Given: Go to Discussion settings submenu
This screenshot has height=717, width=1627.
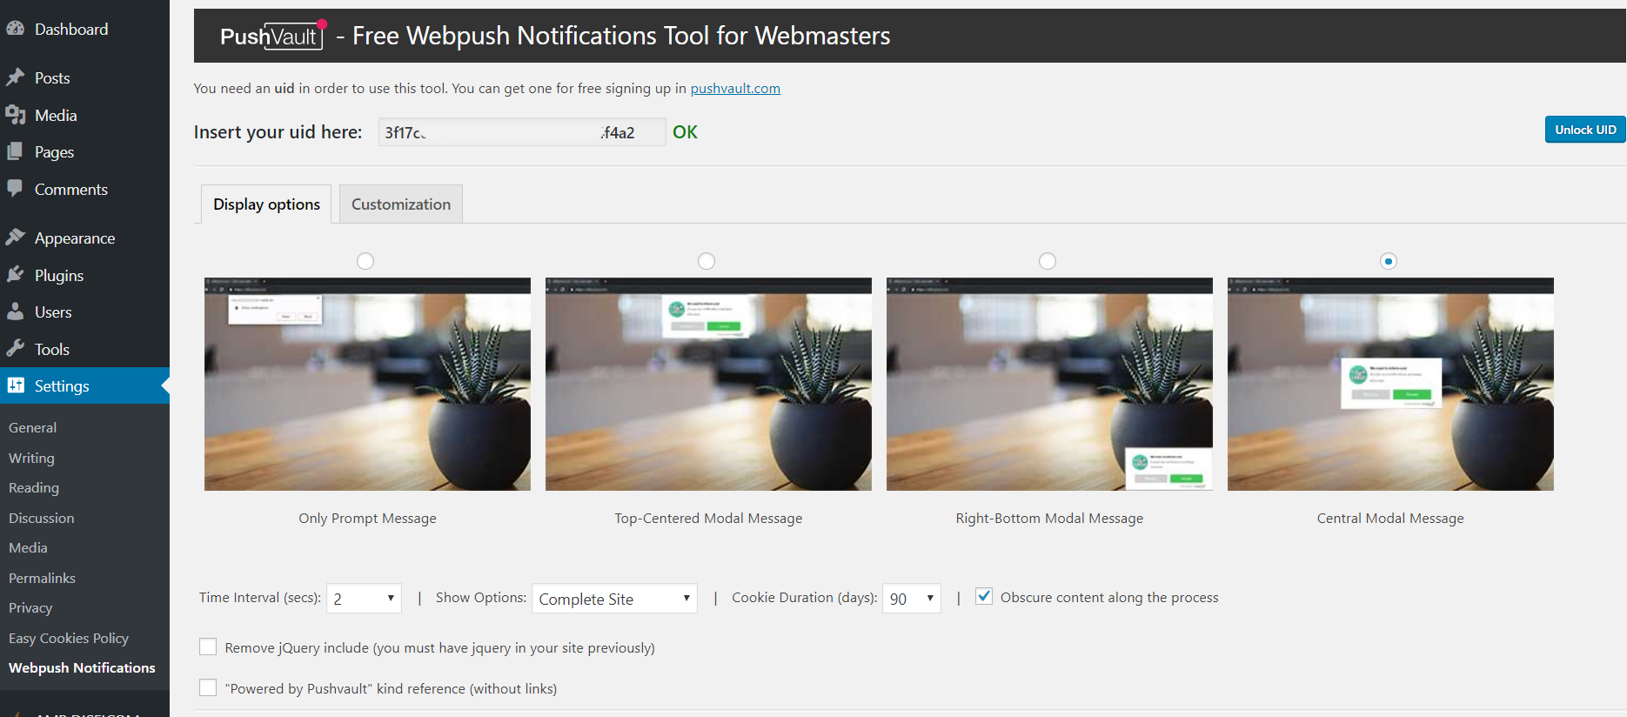Looking at the screenshot, I should pyautogui.click(x=42, y=518).
